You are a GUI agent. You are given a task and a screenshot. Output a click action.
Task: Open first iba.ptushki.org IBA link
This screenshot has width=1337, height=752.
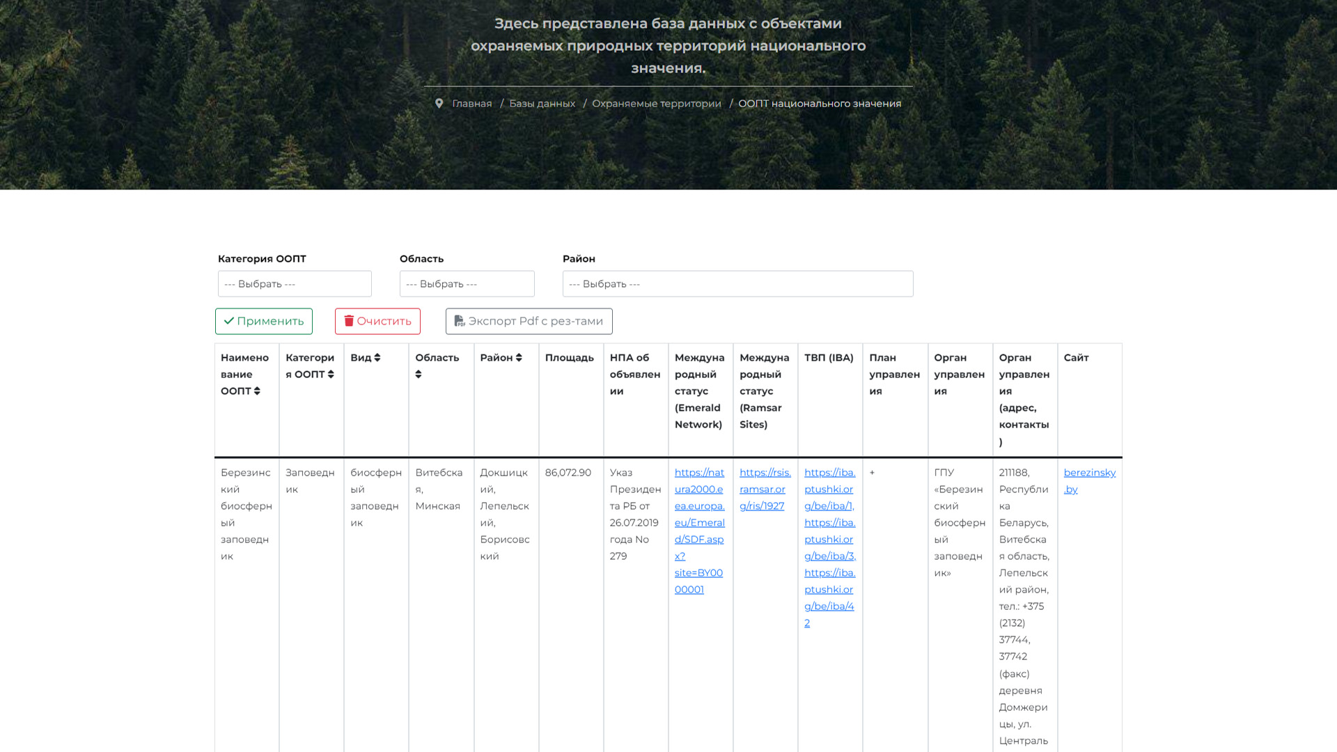[x=829, y=489]
